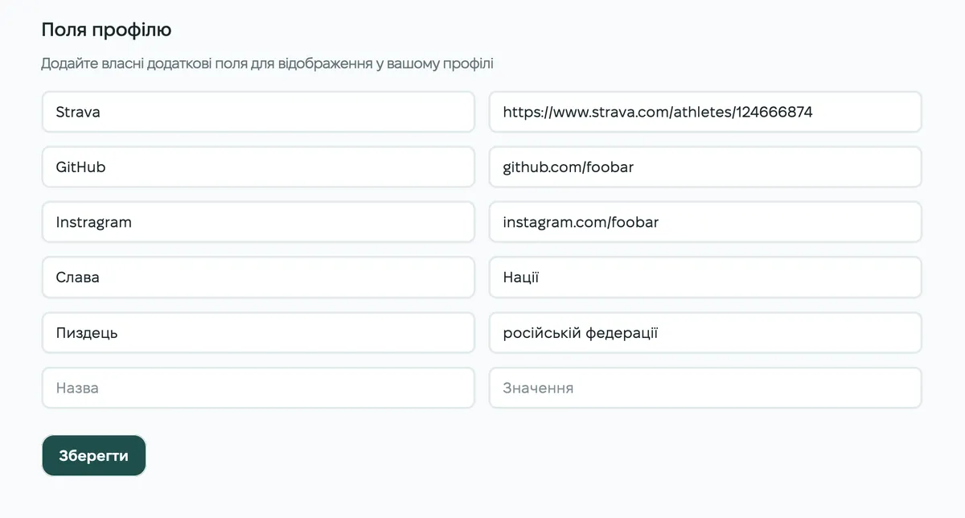Edit the Нації value field
Viewport: 965px width, 518px height.
pyautogui.click(x=705, y=277)
